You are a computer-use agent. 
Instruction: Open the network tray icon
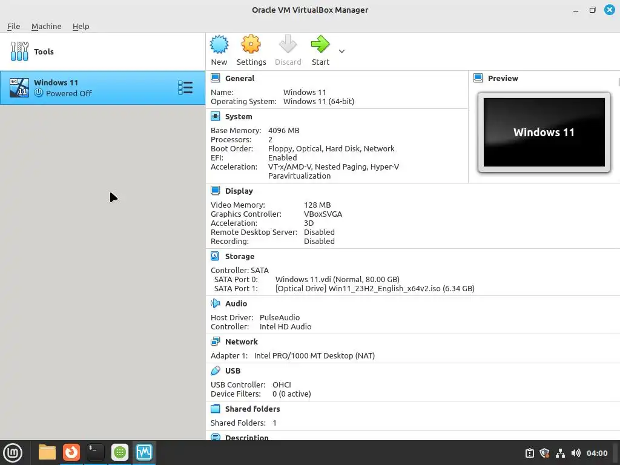(x=560, y=453)
